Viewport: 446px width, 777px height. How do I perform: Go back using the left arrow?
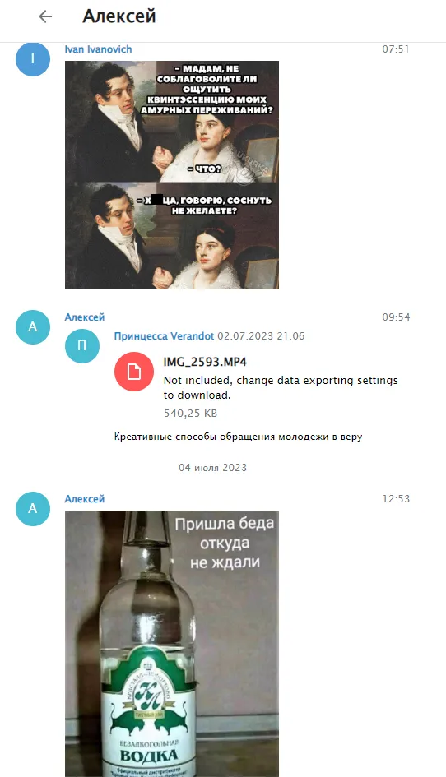tap(45, 16)
